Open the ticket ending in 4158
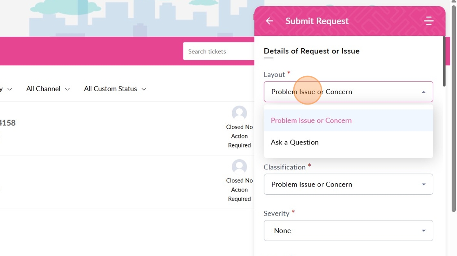Screen dimensions: 457x256 pyautogui.click(x=8, y=122)
